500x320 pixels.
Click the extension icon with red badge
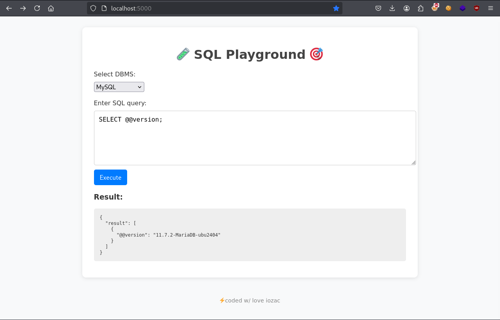point(435,8)
